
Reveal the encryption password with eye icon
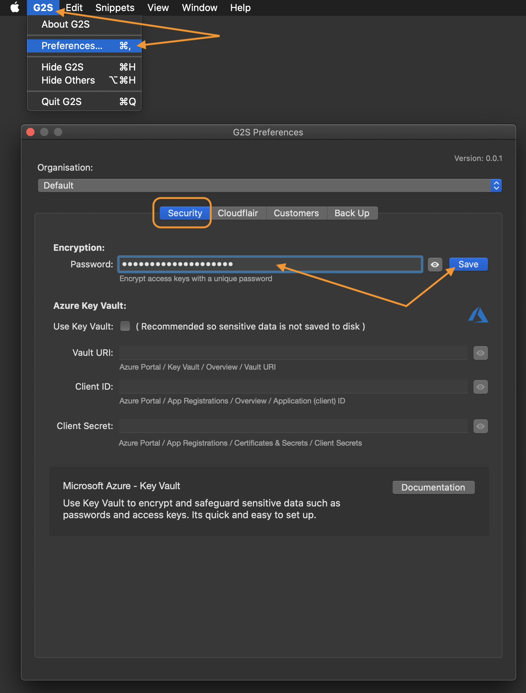435,265
